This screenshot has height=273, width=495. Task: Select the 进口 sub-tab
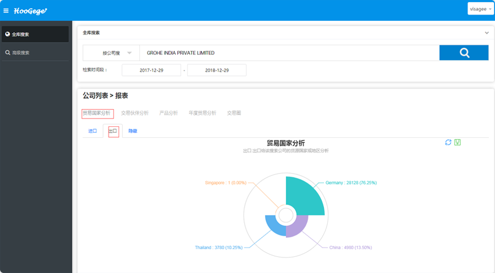point(92,131)
